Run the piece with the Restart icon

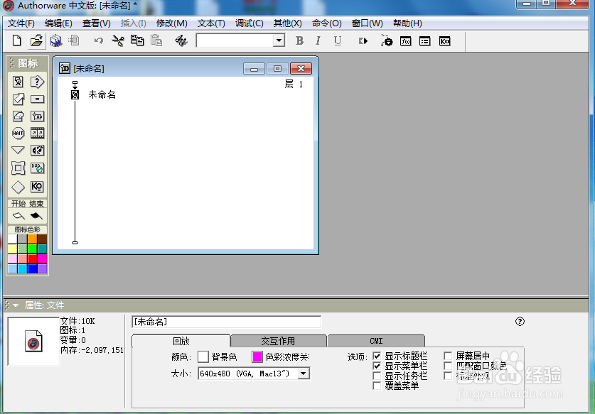363,40
